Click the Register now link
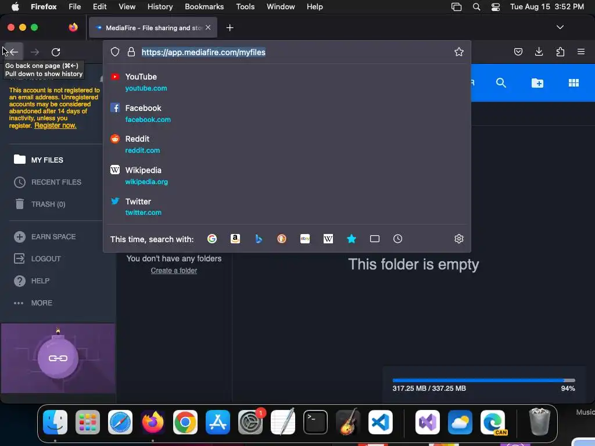This screenshot has height=446, width=595. (x=55, y=125)
